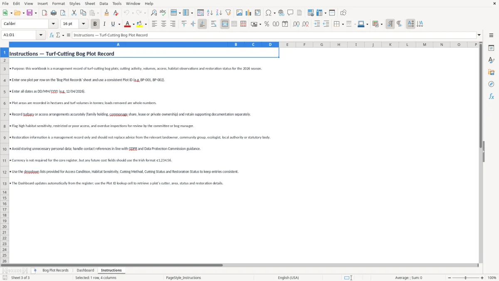Click the Save document icon
Image resolution: width=499 pixels, height=281 pixels.
30,13
